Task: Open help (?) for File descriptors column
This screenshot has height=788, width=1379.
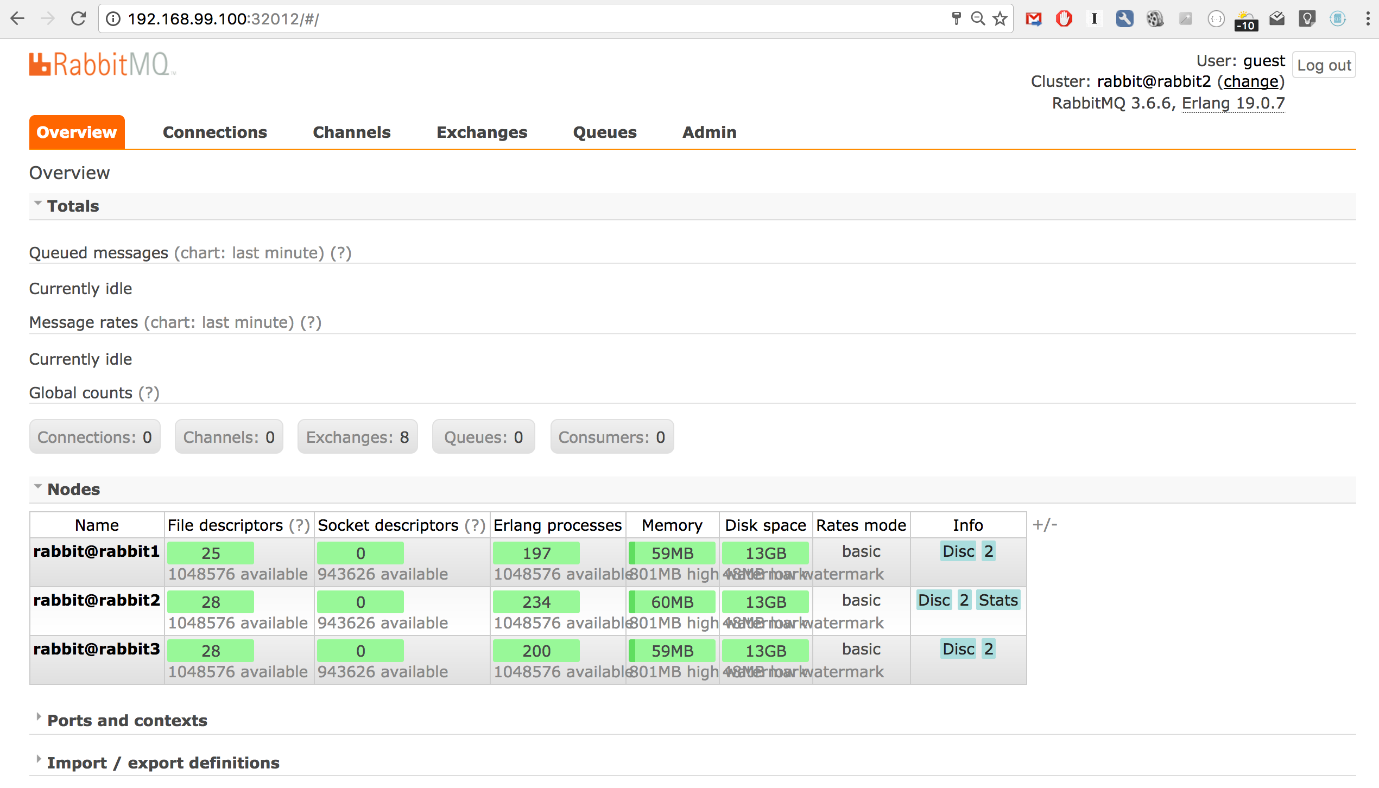Action: pos(299,525)
